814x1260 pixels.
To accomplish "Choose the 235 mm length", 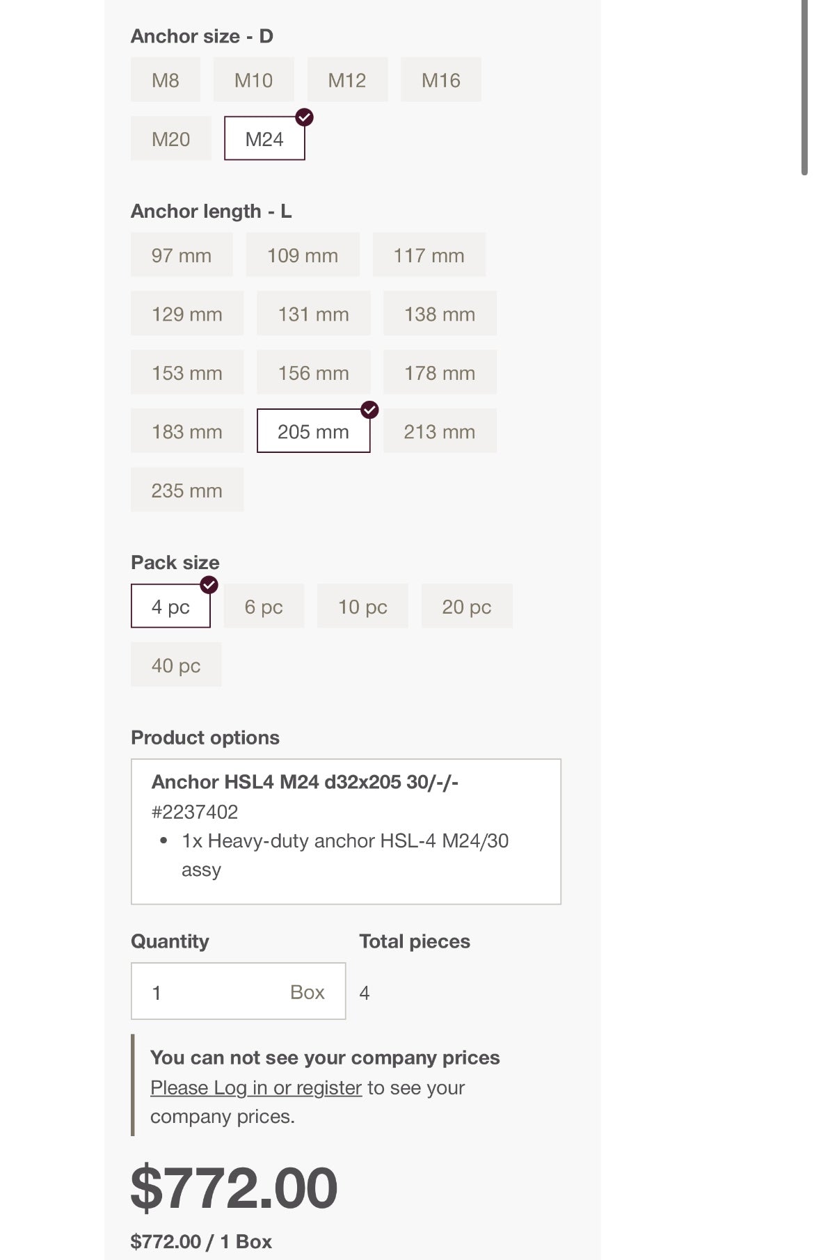I will tap(187, 491).
